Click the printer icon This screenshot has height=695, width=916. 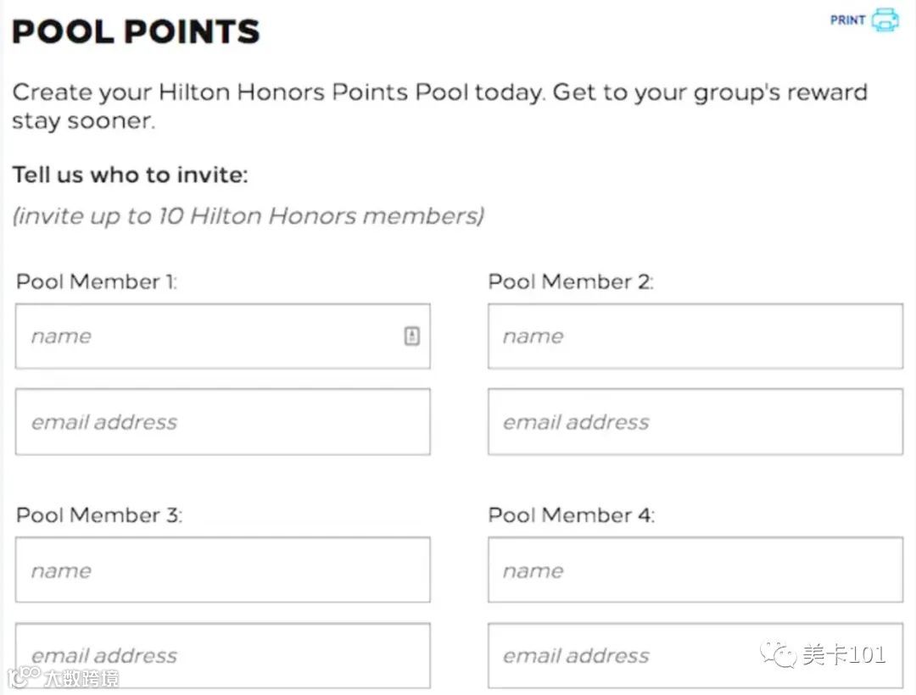(x=885, y=19)
